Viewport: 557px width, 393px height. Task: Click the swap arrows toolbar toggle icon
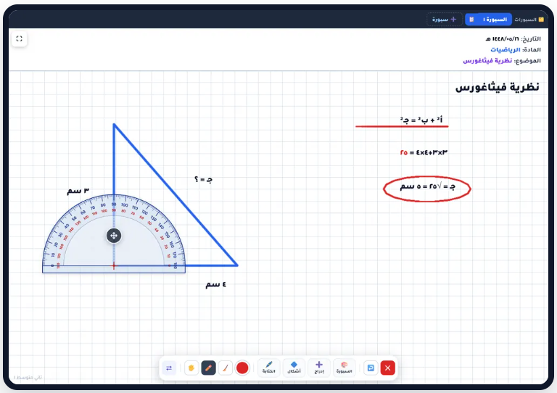[169, 368]
